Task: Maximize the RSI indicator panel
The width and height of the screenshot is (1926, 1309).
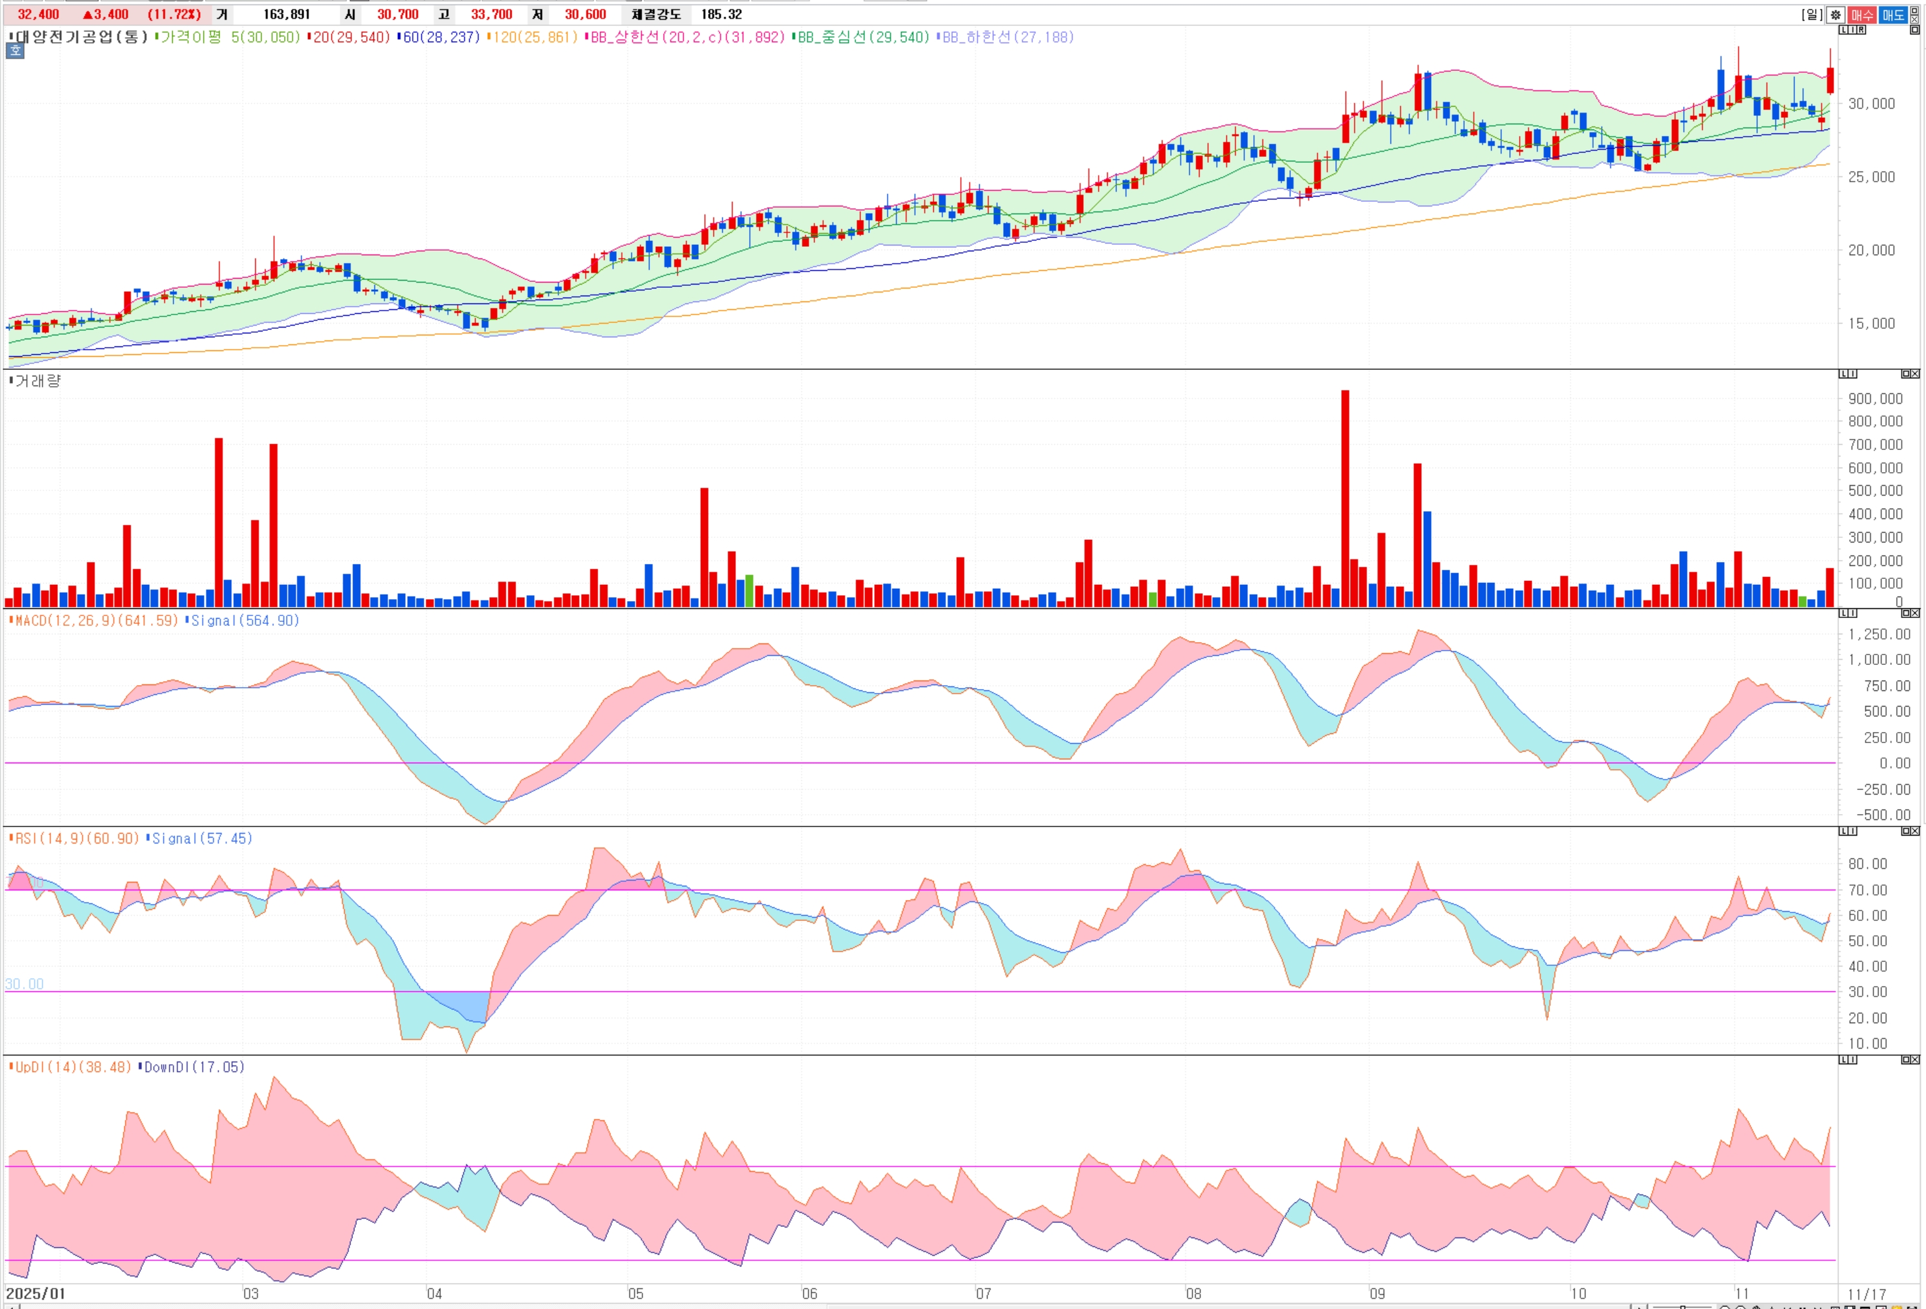Action: tap(1906, 831)
